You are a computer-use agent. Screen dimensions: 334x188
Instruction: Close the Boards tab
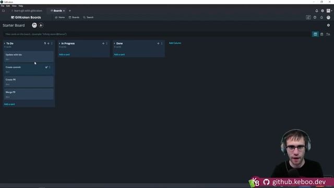64,10
